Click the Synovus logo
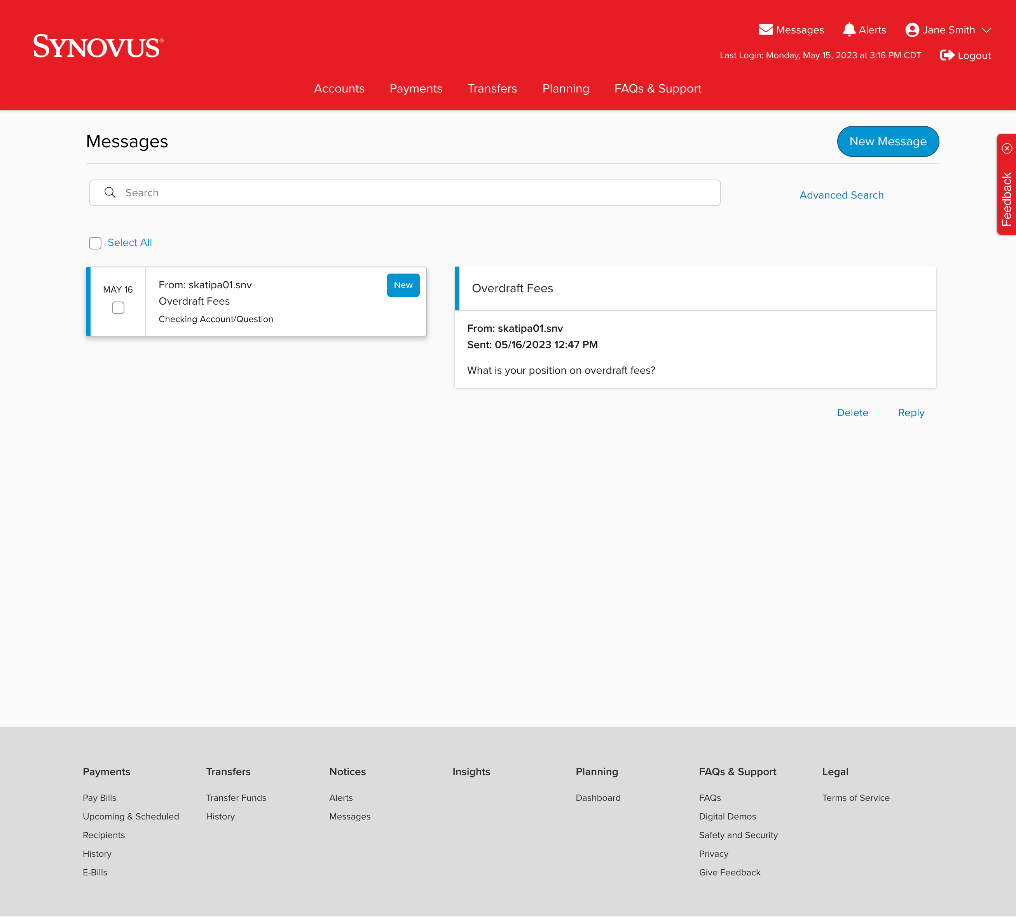The image size is (1016, 917). click(98, 46)
